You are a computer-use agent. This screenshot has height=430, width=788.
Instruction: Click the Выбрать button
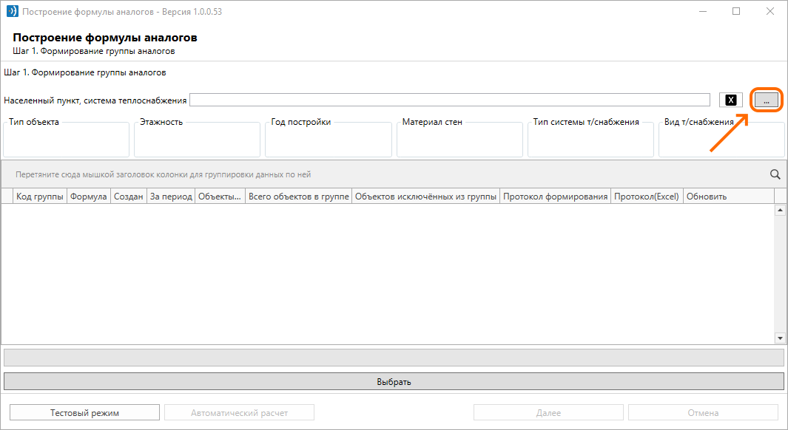394,381
